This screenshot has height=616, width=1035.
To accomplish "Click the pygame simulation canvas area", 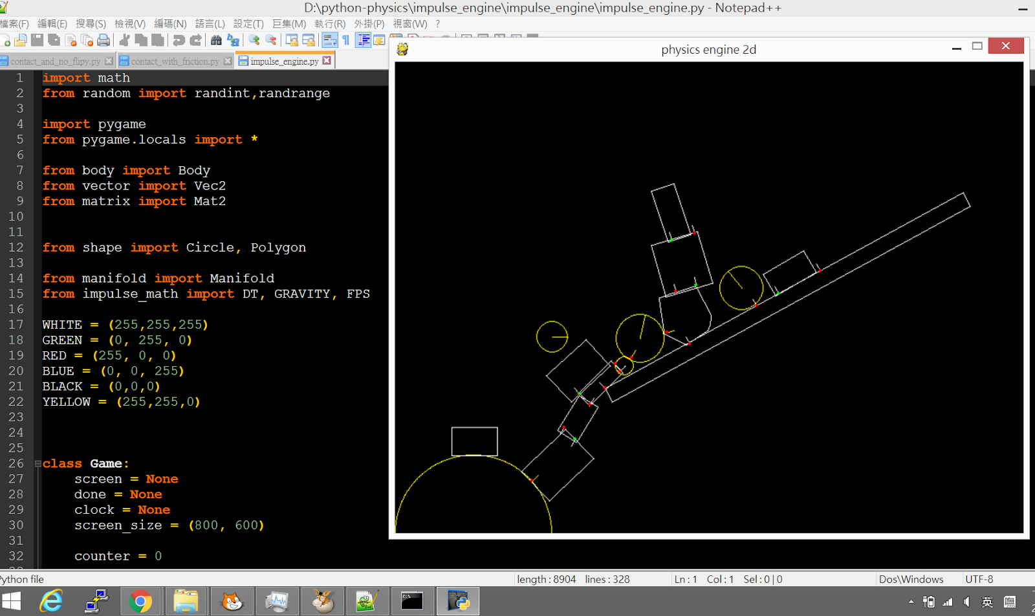I will [x=709, y=298].
